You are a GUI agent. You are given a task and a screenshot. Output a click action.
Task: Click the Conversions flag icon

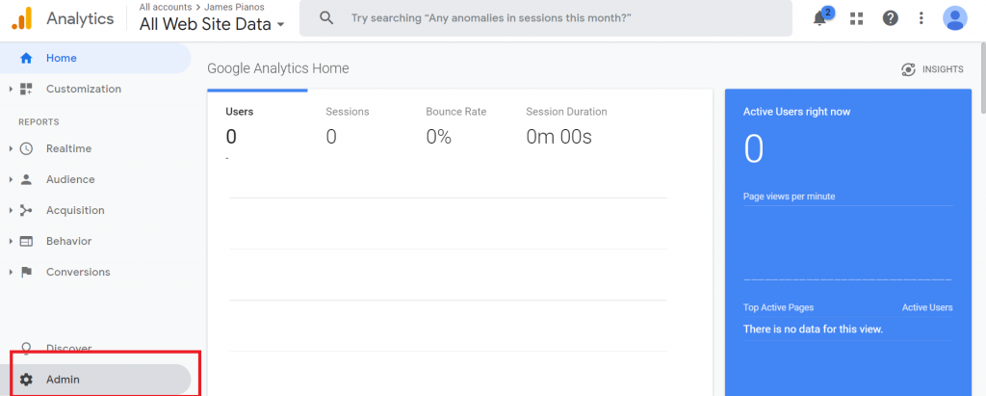coord(26,272)
